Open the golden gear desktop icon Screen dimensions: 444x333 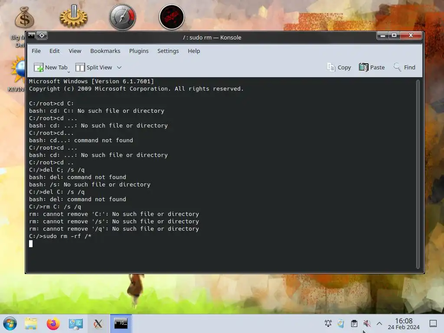coord(74,16)
